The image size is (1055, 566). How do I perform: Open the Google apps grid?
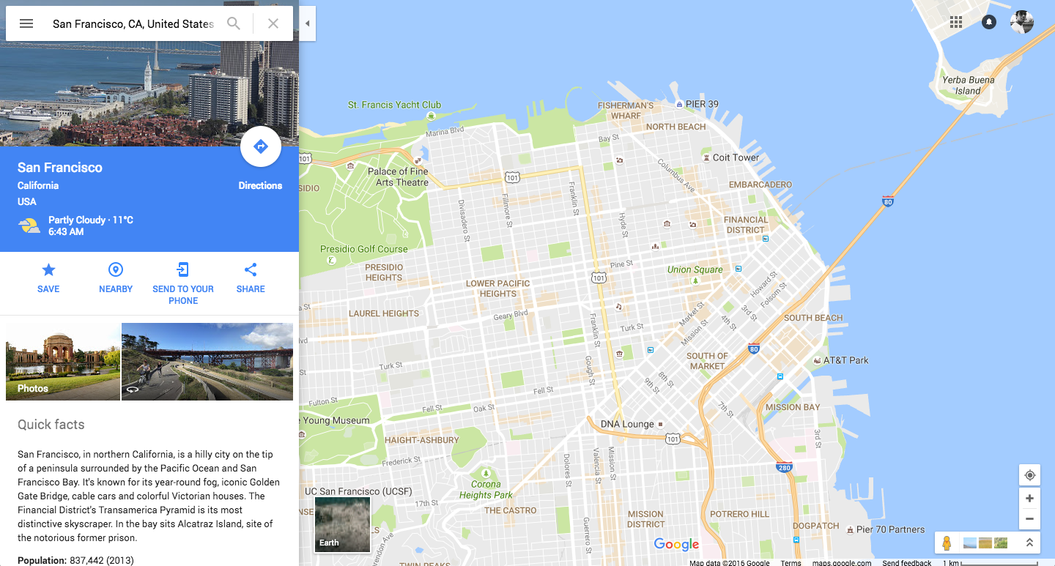click(x=956, y=22)
